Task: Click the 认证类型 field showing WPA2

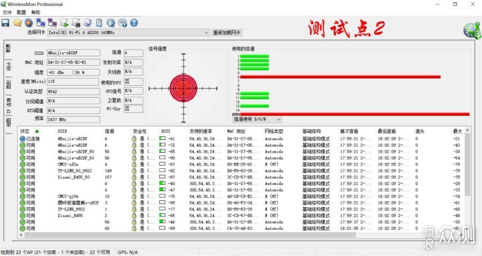Action: (74, 91)
